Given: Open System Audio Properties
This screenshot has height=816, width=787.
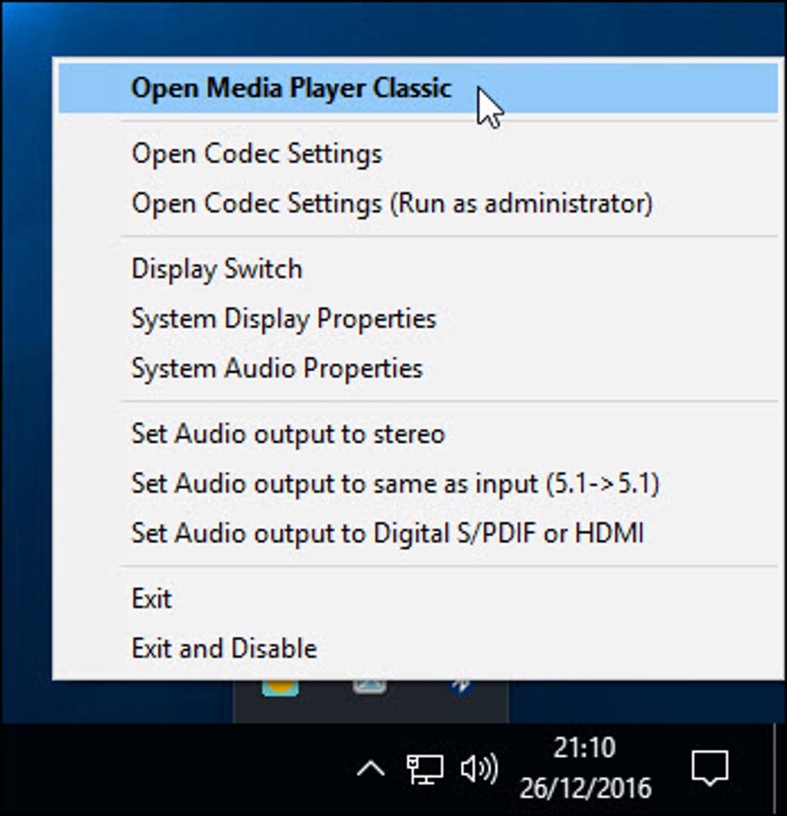Looking at the screenshot, I should pyautogui.click(x=276, y=368).
